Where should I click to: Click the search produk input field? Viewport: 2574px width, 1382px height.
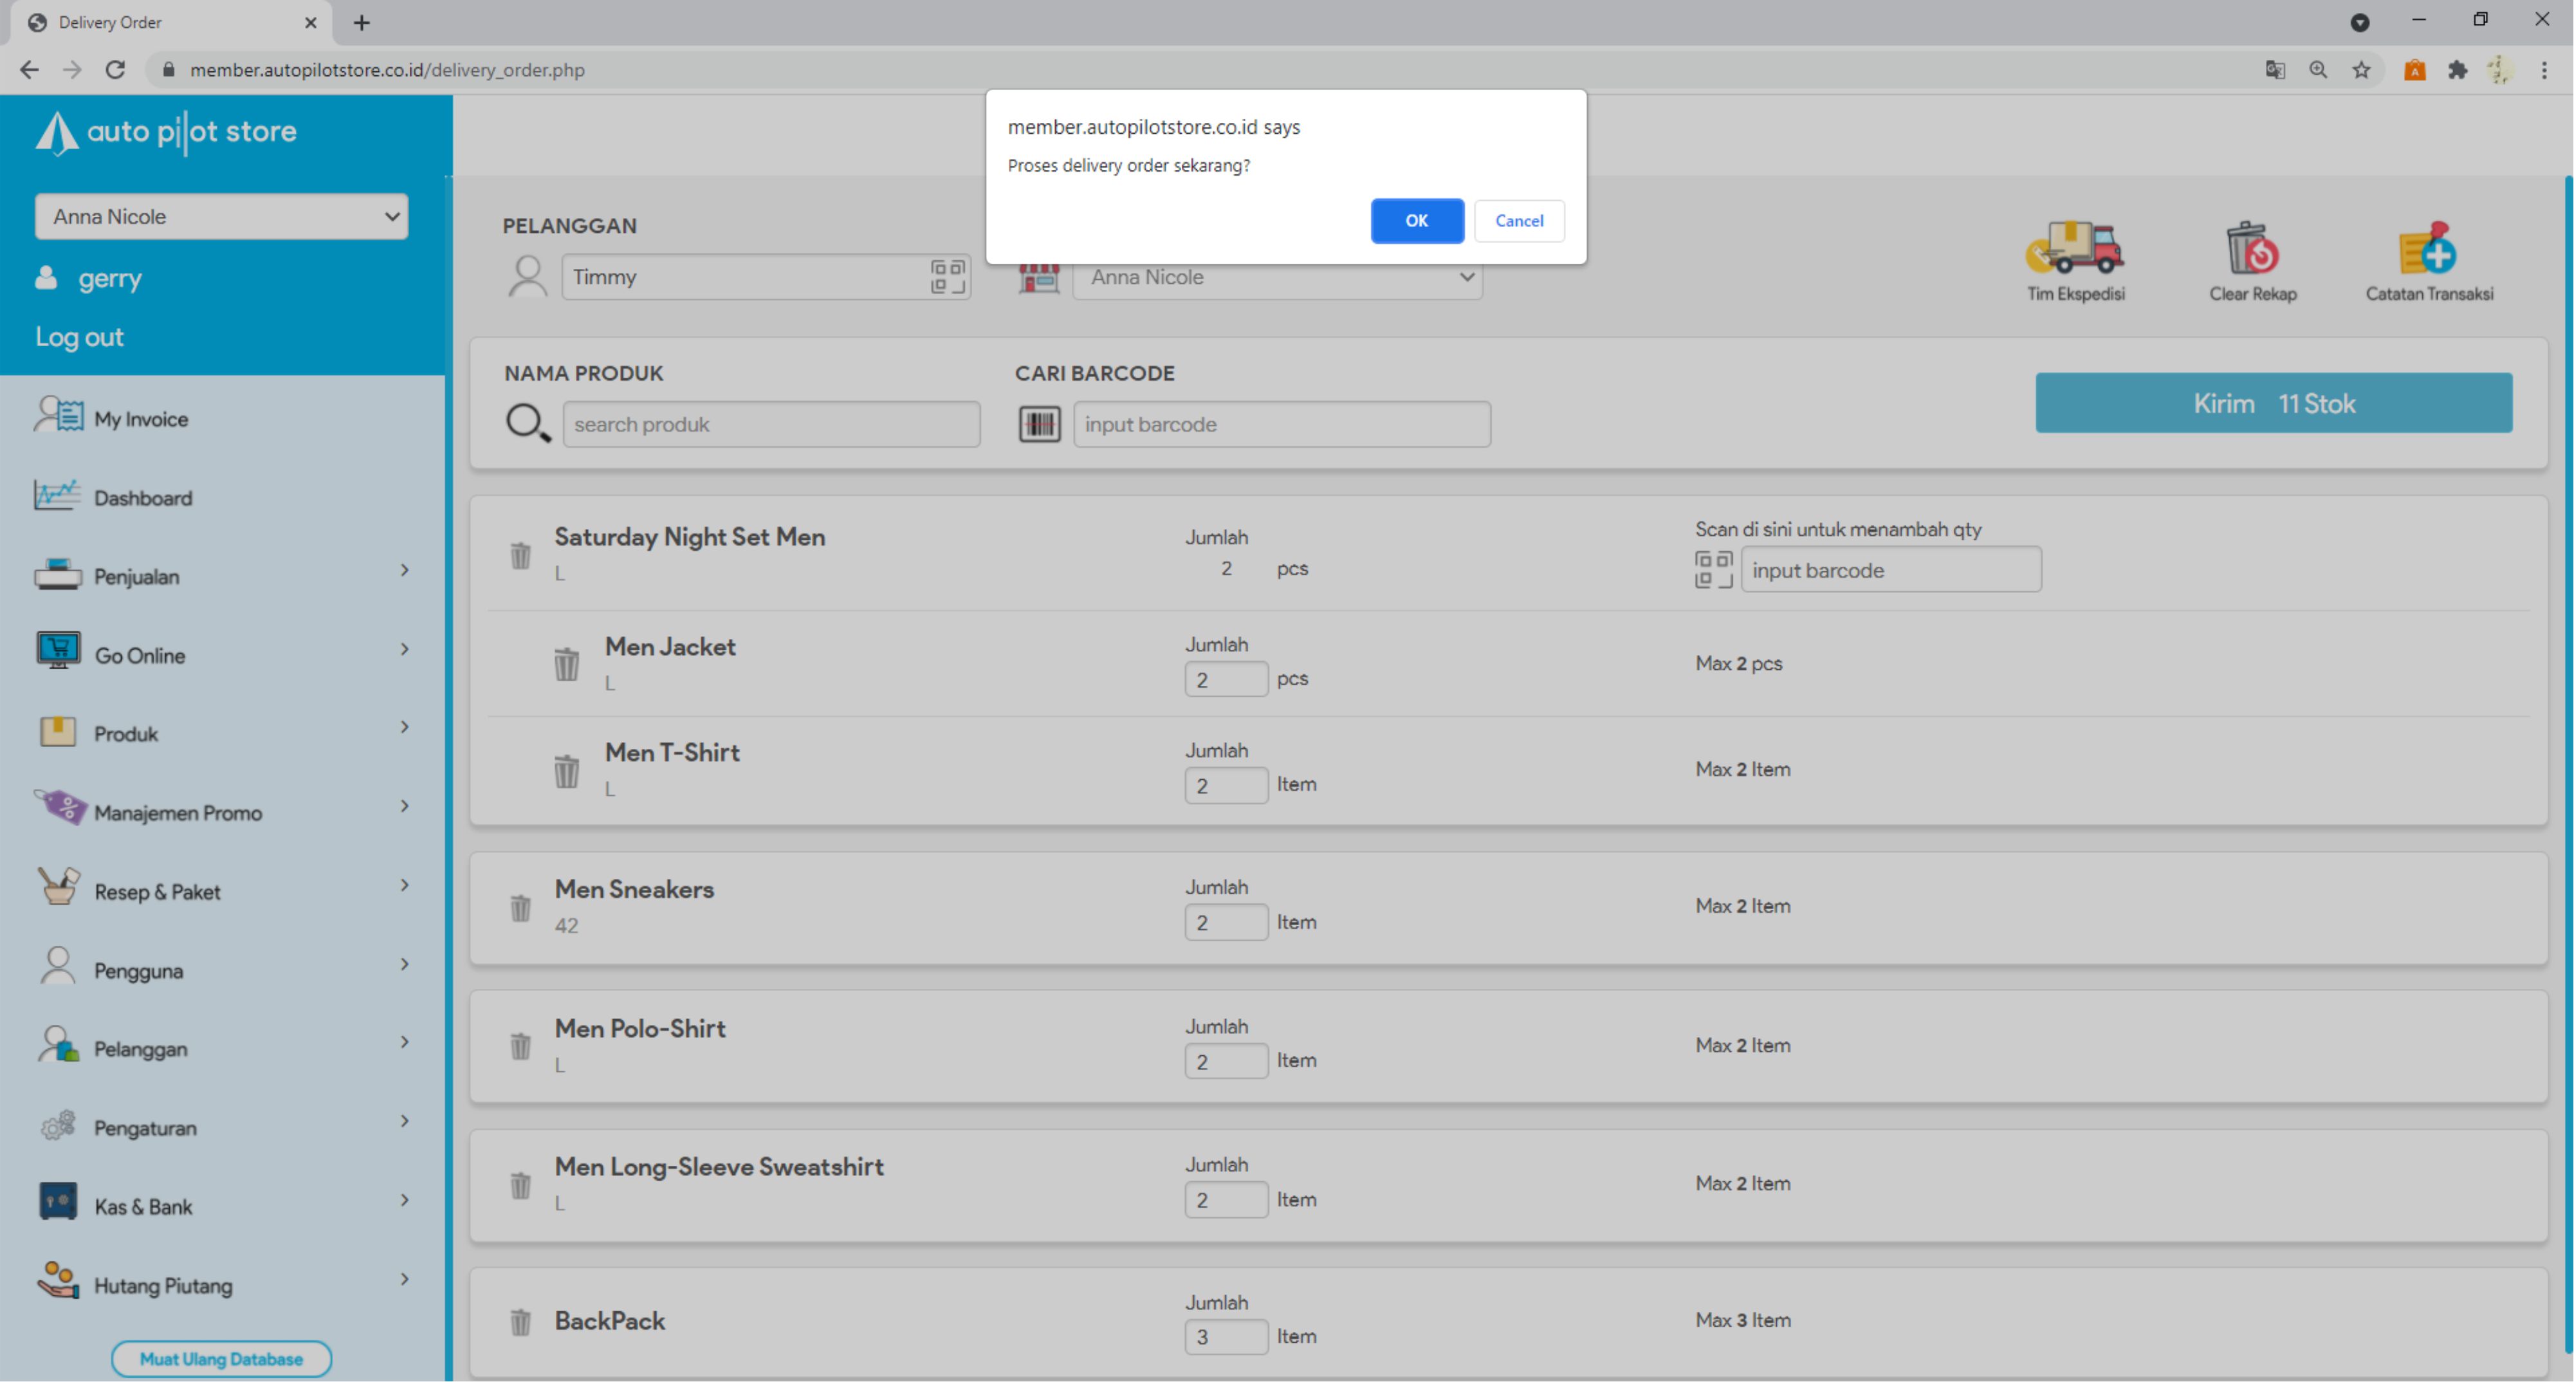(771, 425)
